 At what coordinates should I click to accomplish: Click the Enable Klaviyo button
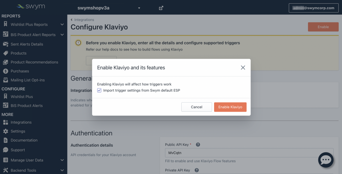230,107
